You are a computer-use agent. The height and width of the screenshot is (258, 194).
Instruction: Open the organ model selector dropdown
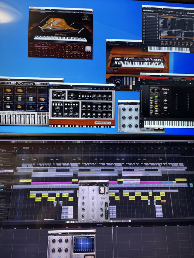[133, 45]
